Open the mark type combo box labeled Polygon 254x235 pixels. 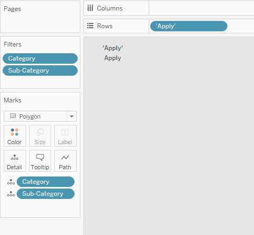(40, 116)
